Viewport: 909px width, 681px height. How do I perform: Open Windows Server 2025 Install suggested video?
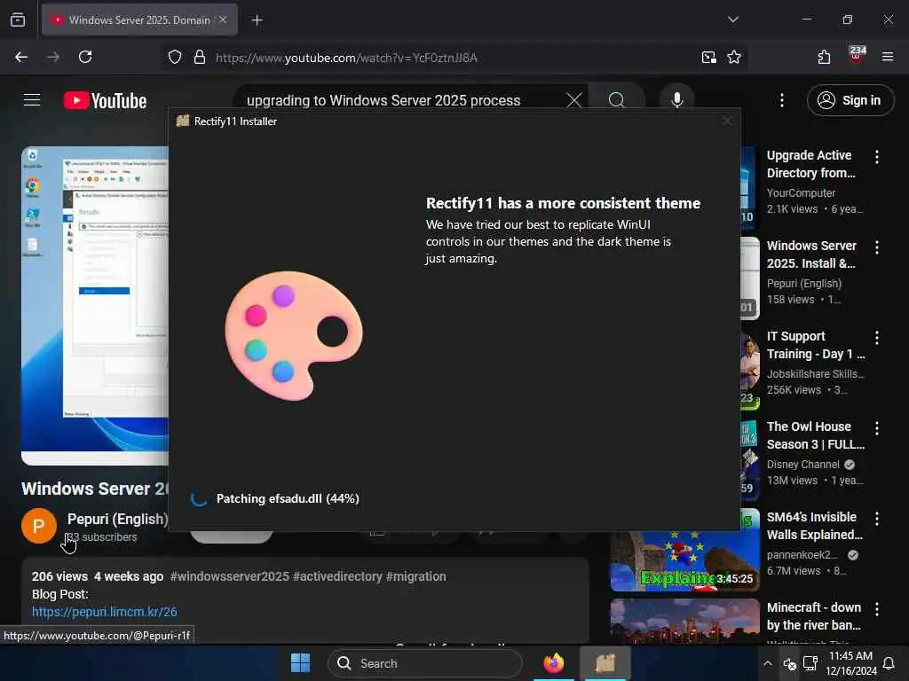click(x=811, y=254)
